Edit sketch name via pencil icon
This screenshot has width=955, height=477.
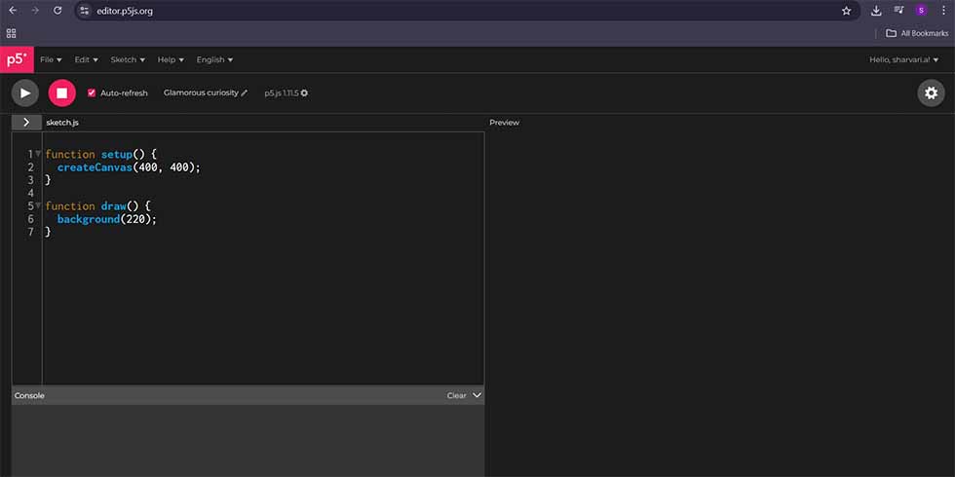(245, 93)
